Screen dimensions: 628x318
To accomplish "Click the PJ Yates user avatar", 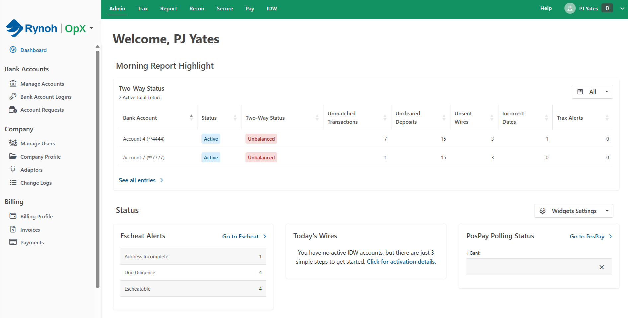I will pyautogui.click(x=570, y=8).
